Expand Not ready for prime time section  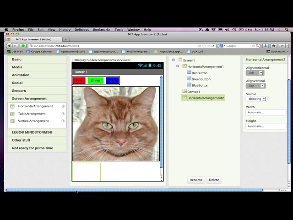tap(37, 148)
